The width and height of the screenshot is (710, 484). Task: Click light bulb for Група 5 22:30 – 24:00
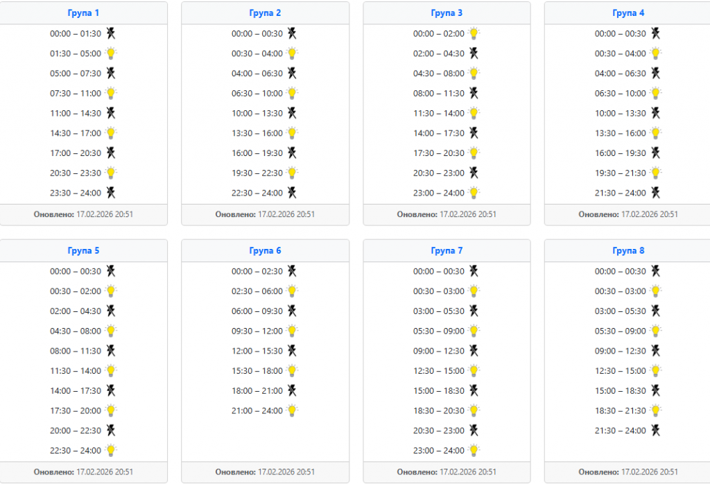pyautogui.click(x=111, y=451)
